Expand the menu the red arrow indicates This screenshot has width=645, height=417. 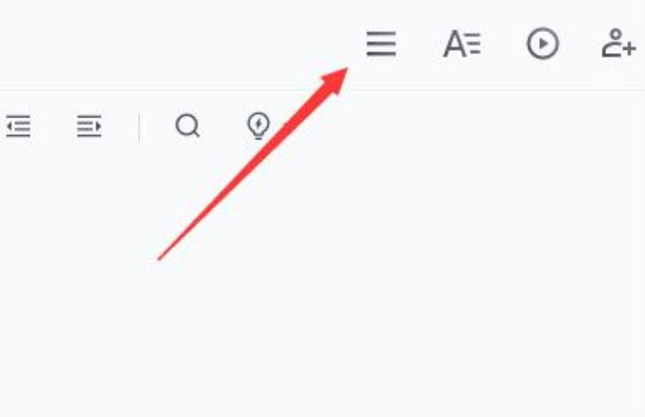tap(381, 43)
